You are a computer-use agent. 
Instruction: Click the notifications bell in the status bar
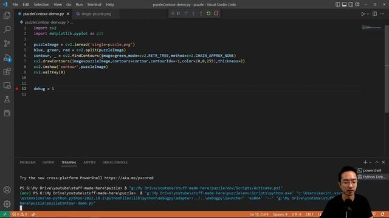click(x=382, y=214)
